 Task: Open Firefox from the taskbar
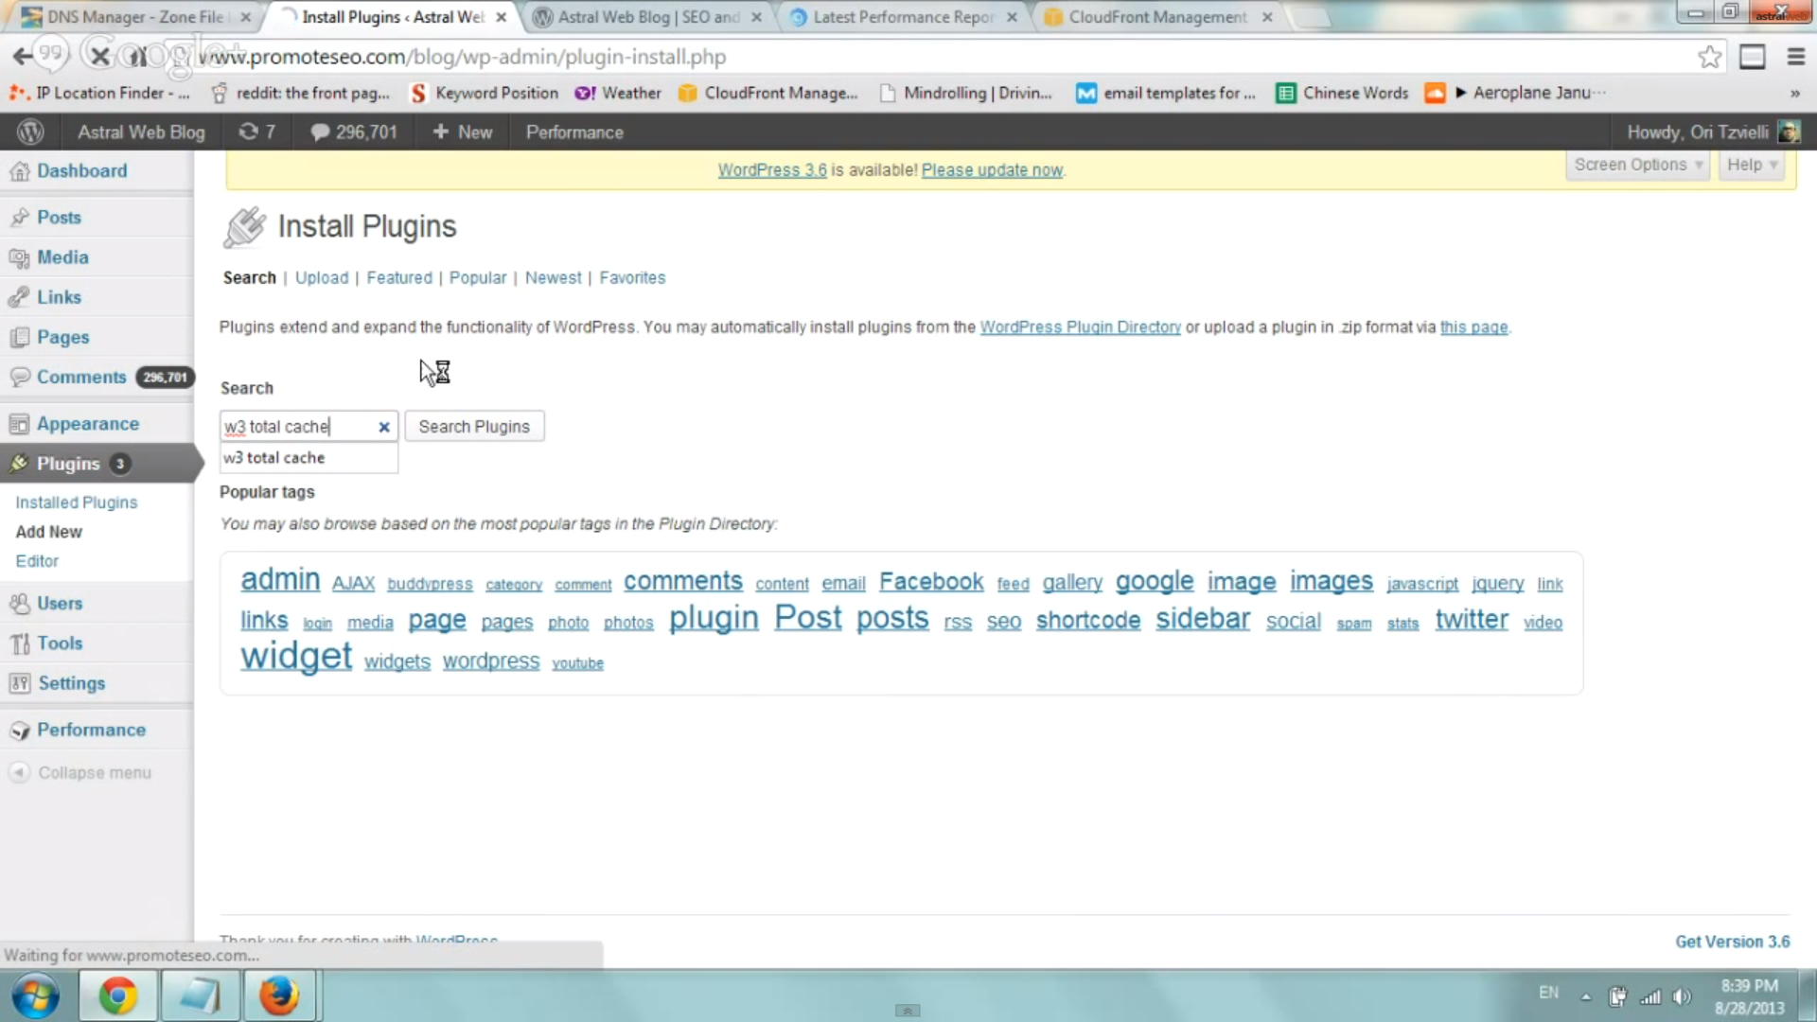pos(279,996)
